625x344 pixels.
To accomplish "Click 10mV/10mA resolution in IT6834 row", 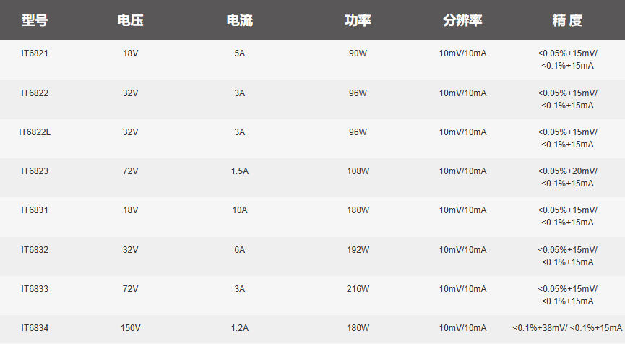I will point(462,328).
